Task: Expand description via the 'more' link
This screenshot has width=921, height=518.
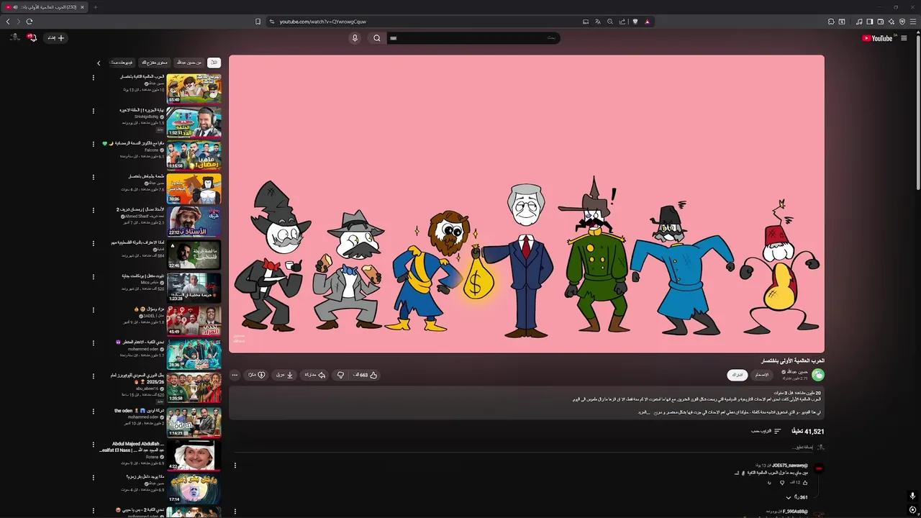Action: click(643, 412)
